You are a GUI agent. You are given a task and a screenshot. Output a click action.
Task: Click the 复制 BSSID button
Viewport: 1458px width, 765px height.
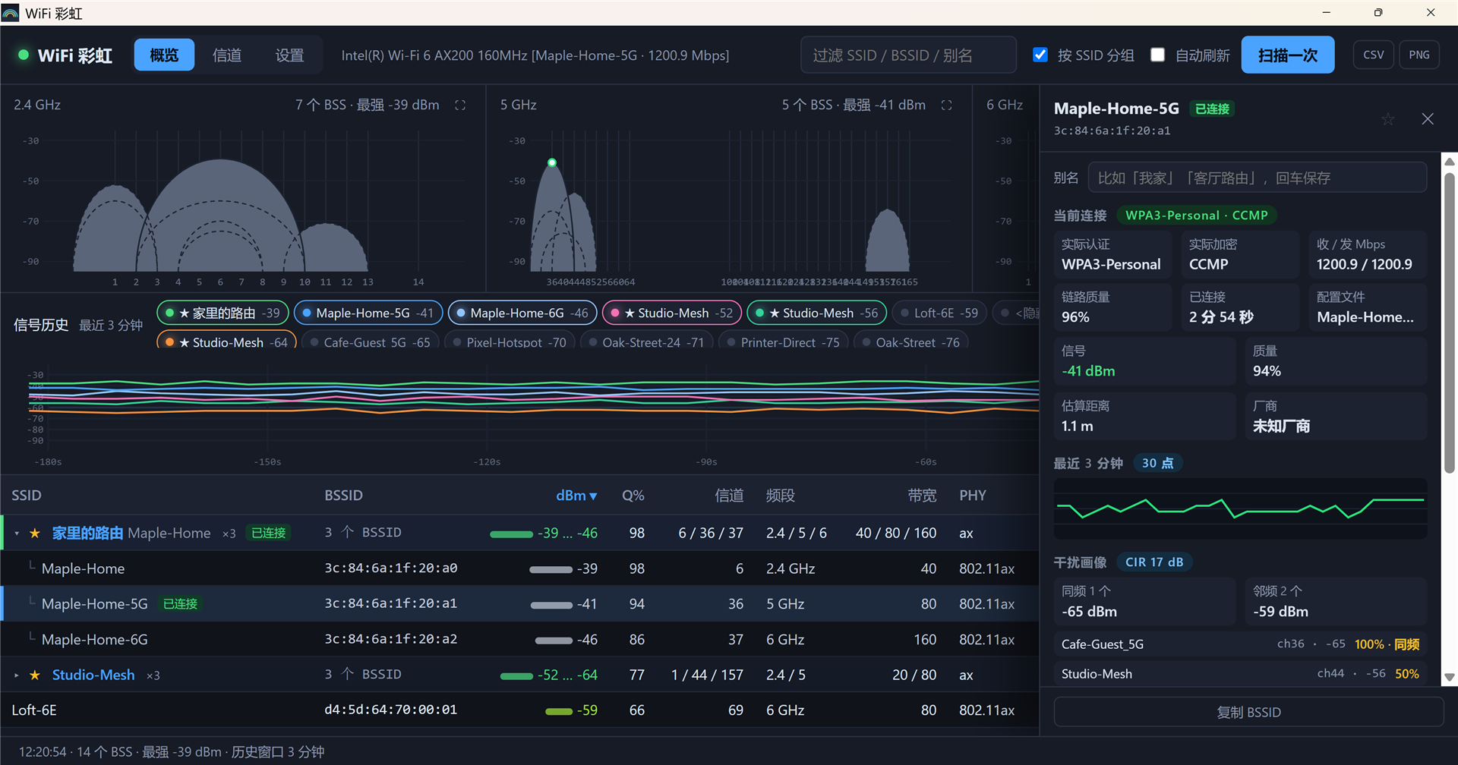coord(1248,712)
